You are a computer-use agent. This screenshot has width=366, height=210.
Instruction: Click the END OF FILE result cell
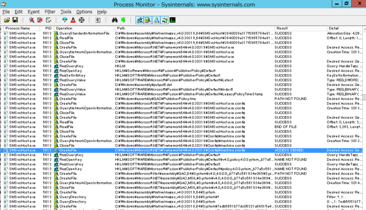click(285, 127)
